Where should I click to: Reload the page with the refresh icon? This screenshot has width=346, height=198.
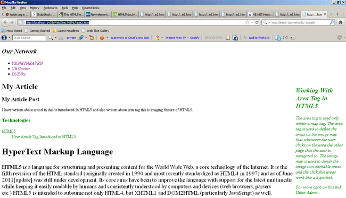(x=257, y=22)
